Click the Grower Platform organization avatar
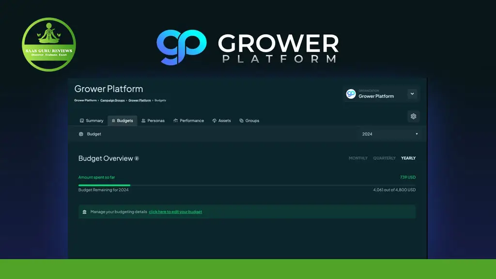Image resolution: width=496 pixels, height=279 pixels. 351,94
